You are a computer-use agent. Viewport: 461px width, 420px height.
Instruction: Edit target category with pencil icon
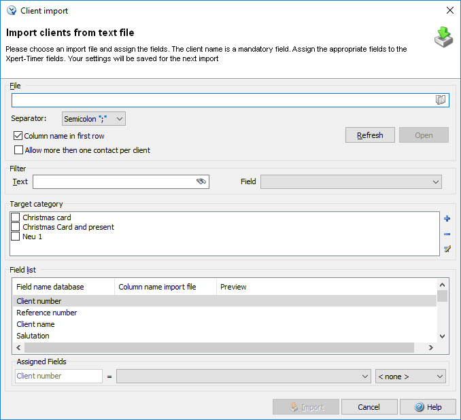point(447,249)
